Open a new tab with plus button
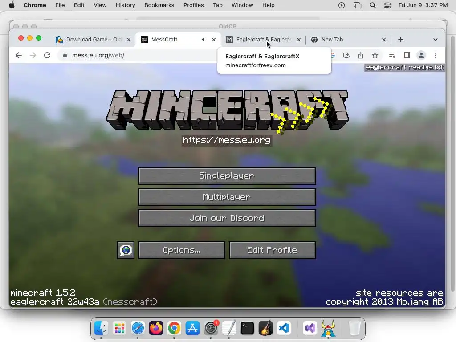Viewport: 456px width, 342px height. point(401,40)
